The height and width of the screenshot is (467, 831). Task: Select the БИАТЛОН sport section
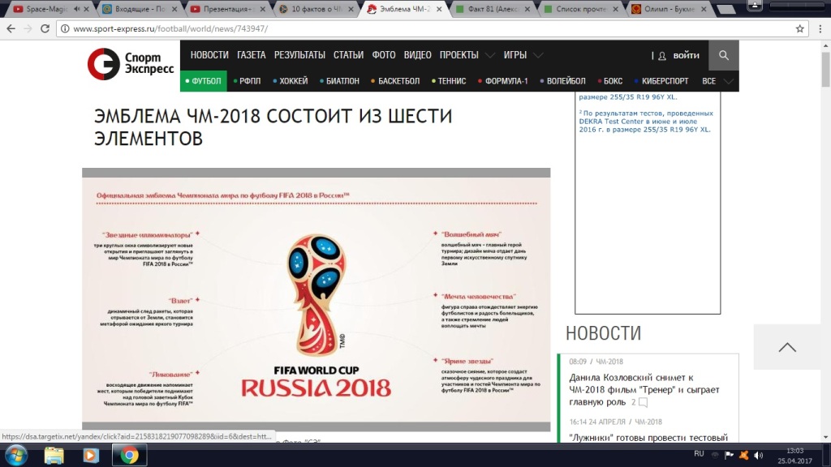[340, 81]
